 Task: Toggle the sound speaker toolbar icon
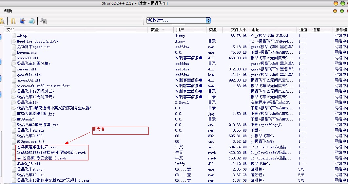tap(44, 21)
